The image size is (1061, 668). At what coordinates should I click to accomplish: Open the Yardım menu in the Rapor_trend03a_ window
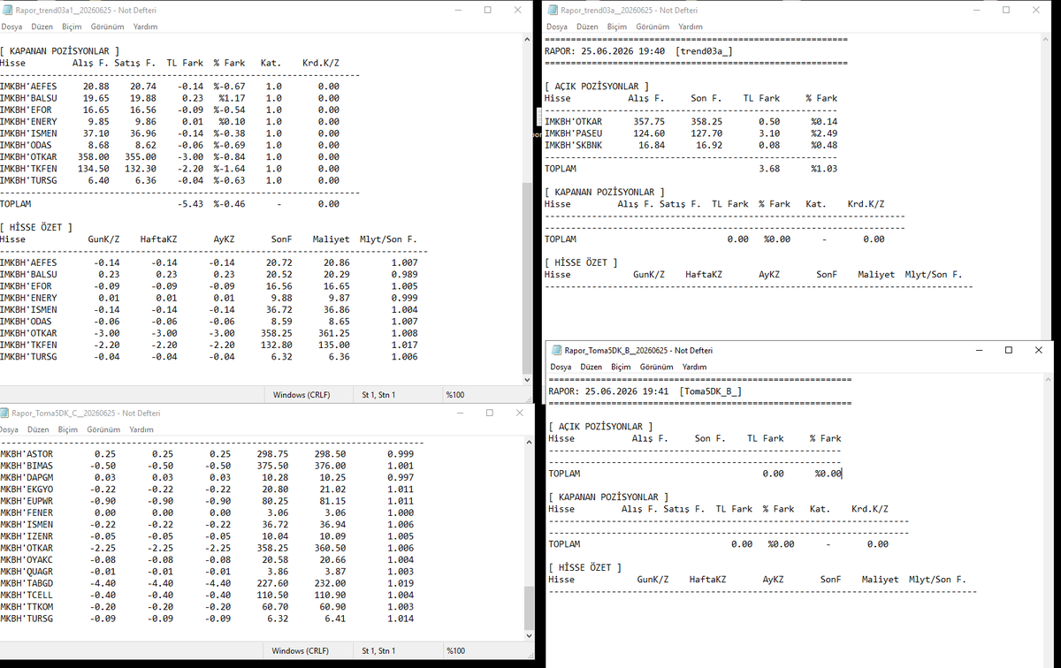691,27
